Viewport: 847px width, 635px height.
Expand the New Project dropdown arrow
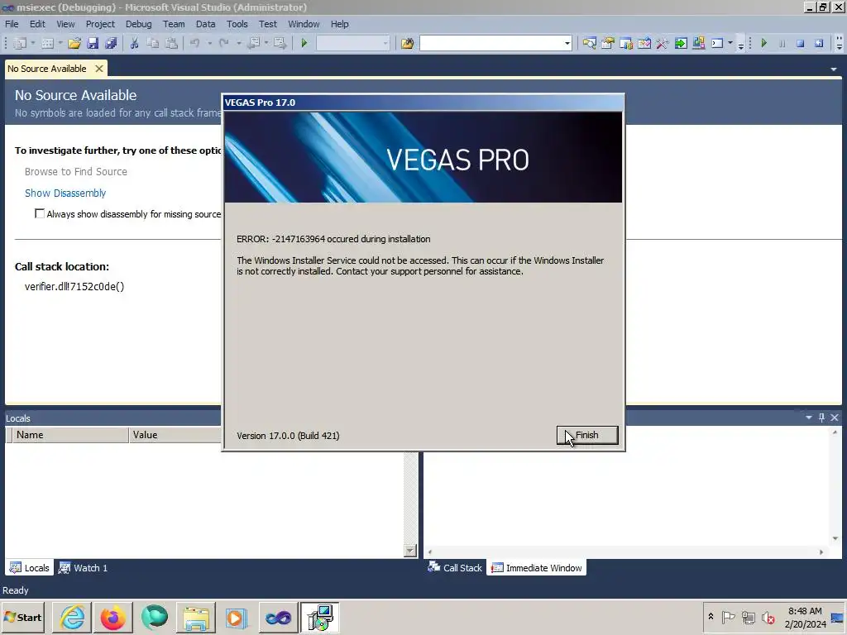click(33, 43)
